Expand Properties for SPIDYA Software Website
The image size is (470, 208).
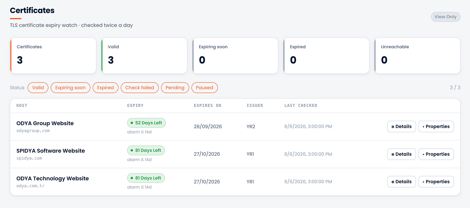pos(436,154)
